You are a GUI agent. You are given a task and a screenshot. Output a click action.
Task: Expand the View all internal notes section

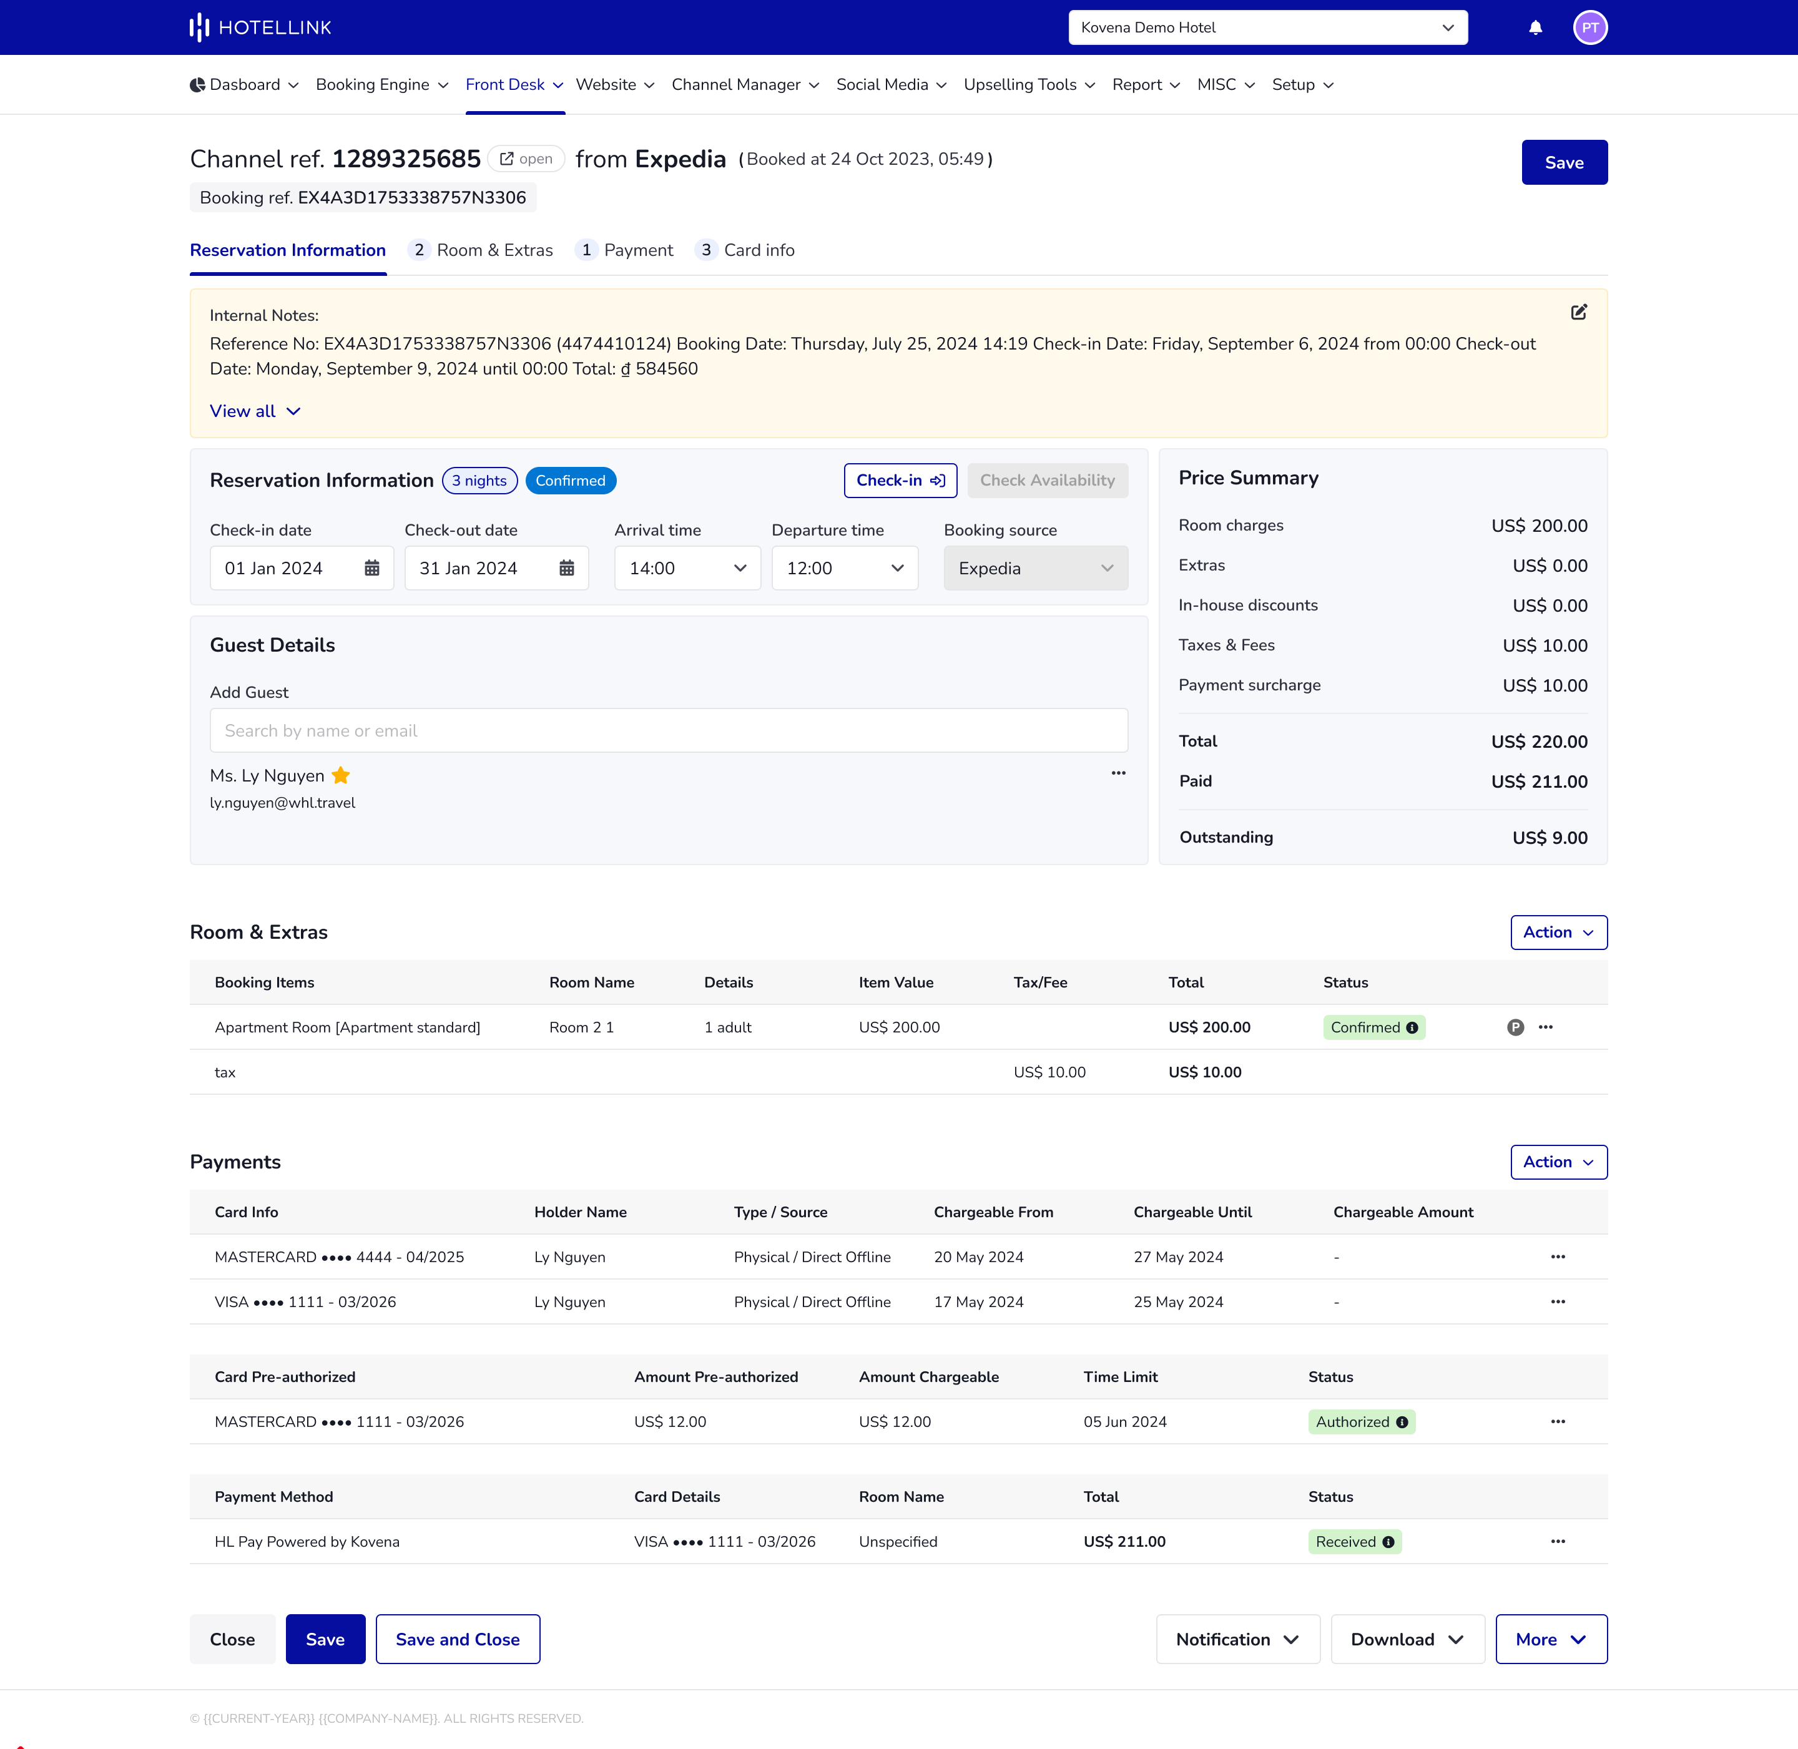point(255,411)
